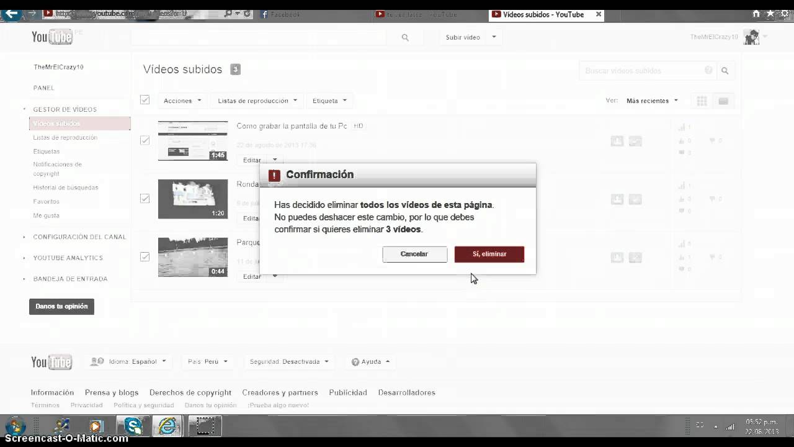Viewport: 794px width, 447px height.
Task: Open thumbnail of the 1:20 video
Action: [193, 199]
